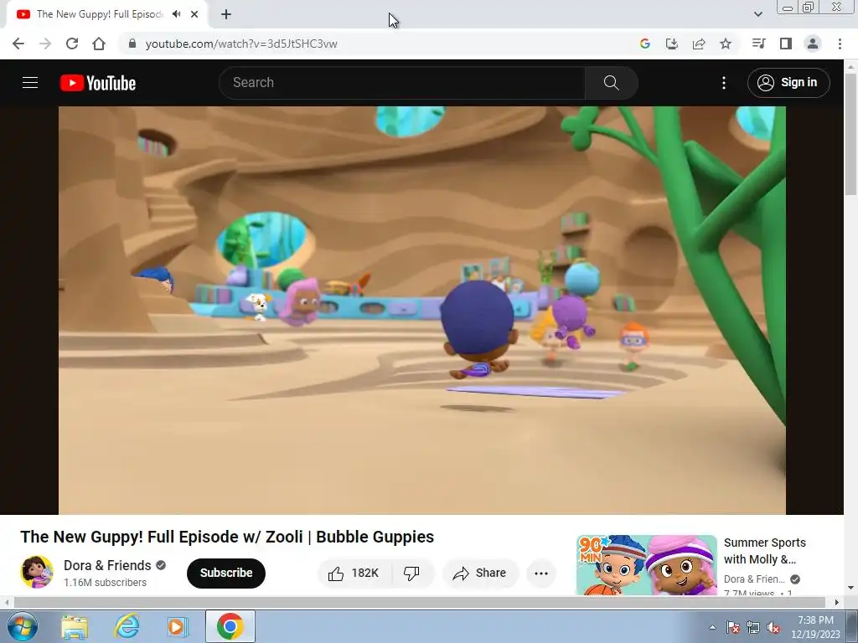
Task: Open YouTube settings three-dot menu
Action: pos(724,83)
